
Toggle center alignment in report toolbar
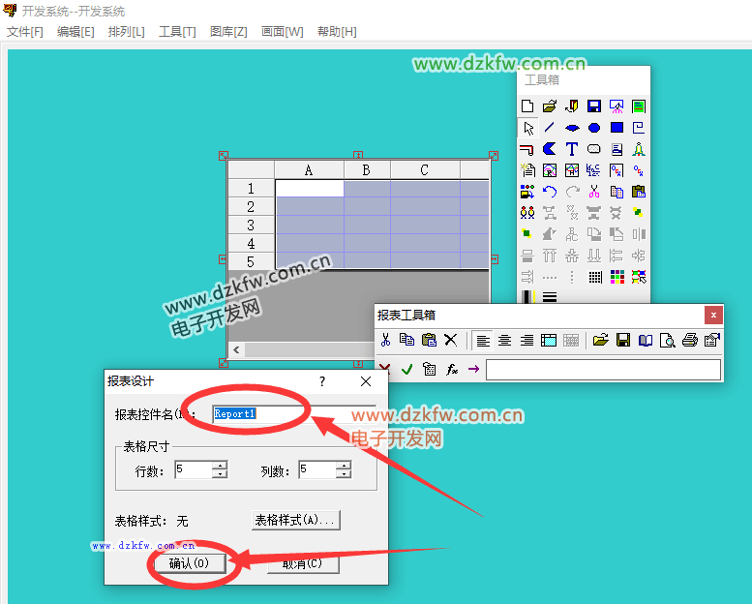505,340
